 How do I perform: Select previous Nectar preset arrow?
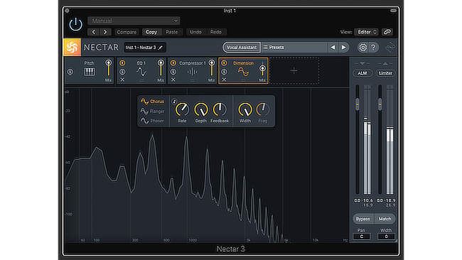[333, 48]
